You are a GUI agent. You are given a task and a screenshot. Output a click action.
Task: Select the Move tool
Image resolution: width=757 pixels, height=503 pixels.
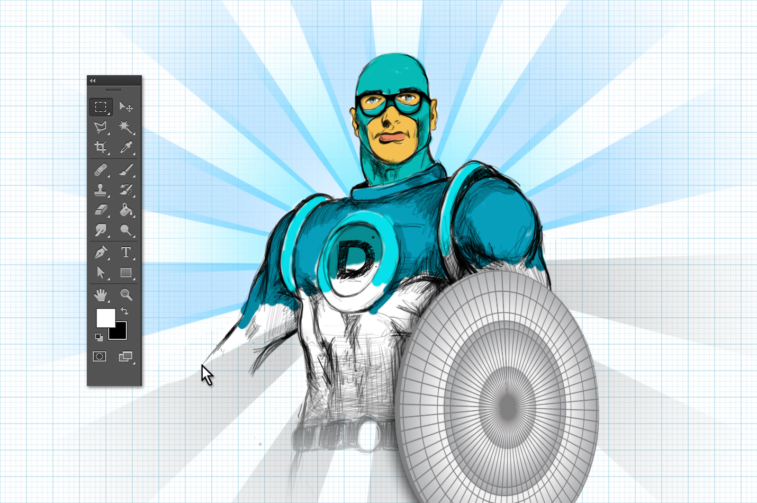pos(126,107)
